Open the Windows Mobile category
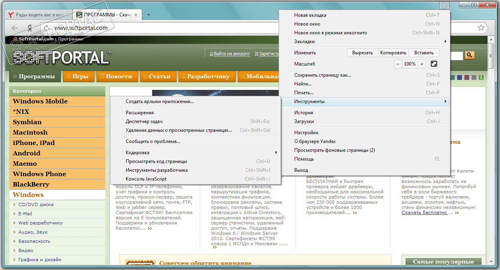This screenshot has height=270, width=500. click(57, 101)
